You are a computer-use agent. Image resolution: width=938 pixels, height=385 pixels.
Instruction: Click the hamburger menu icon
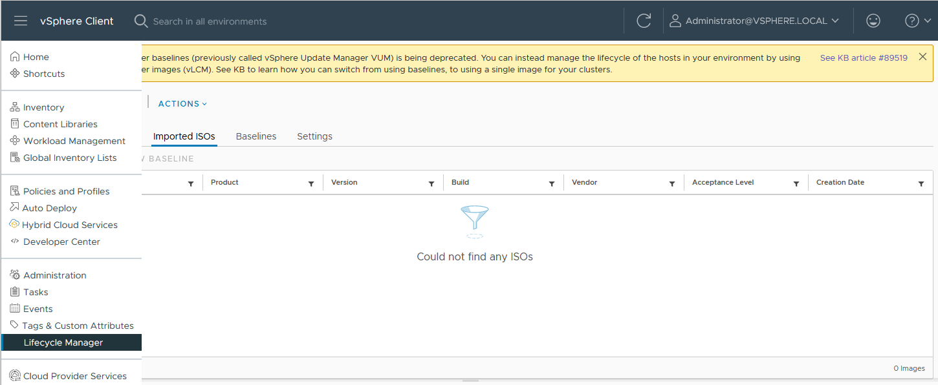21,21
